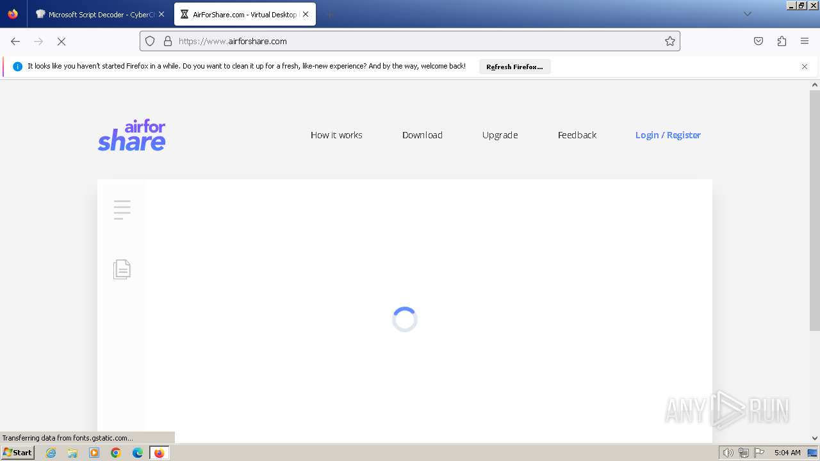The height and width of the screenshot is (461, 820).
Task: Click the scrollbar down arrow
Action: [815, 438]
